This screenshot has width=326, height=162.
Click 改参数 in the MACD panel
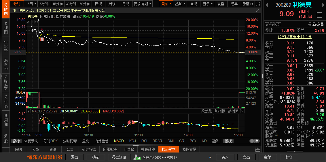click(x=206, y=111)
